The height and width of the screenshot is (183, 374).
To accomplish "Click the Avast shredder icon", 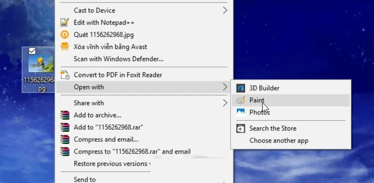I will coord(65,46).
